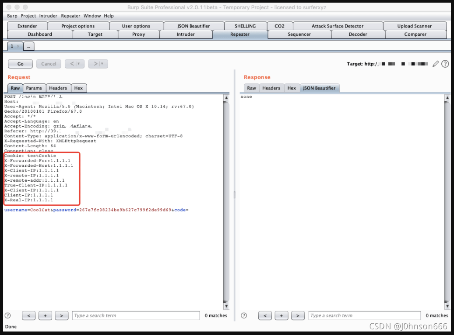Select the request Headers tab
Screen dimensions: 454x335
click(x=58, y=88)
